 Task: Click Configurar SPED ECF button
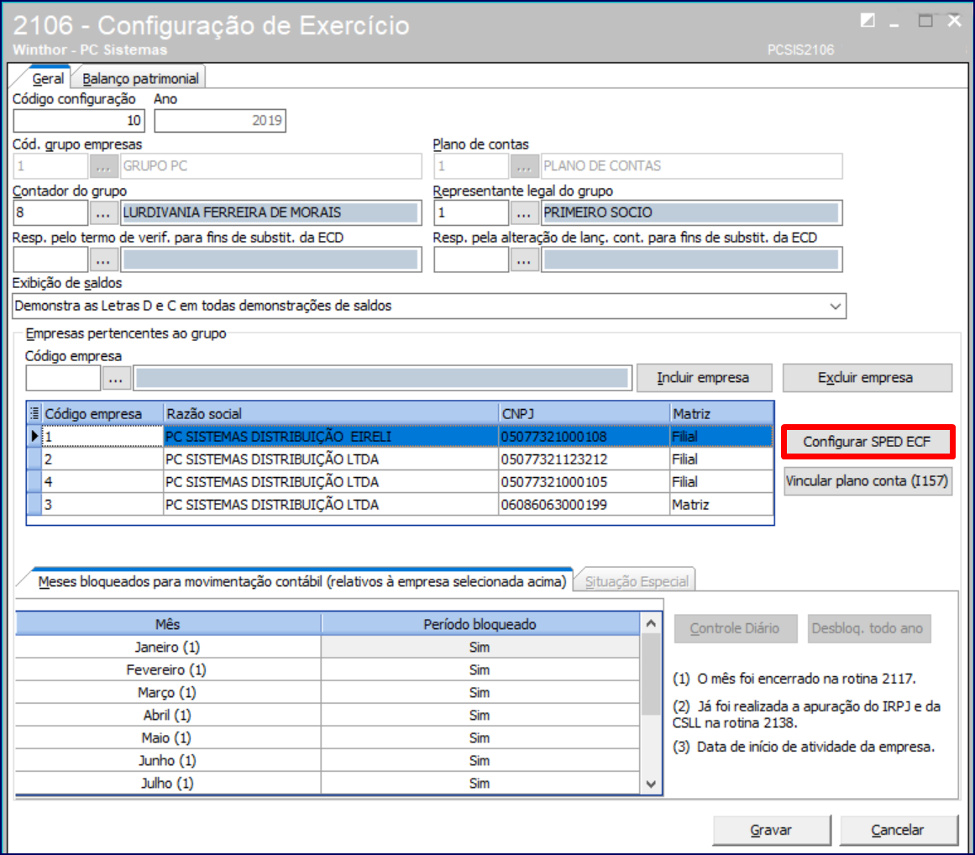coord(867,441)
